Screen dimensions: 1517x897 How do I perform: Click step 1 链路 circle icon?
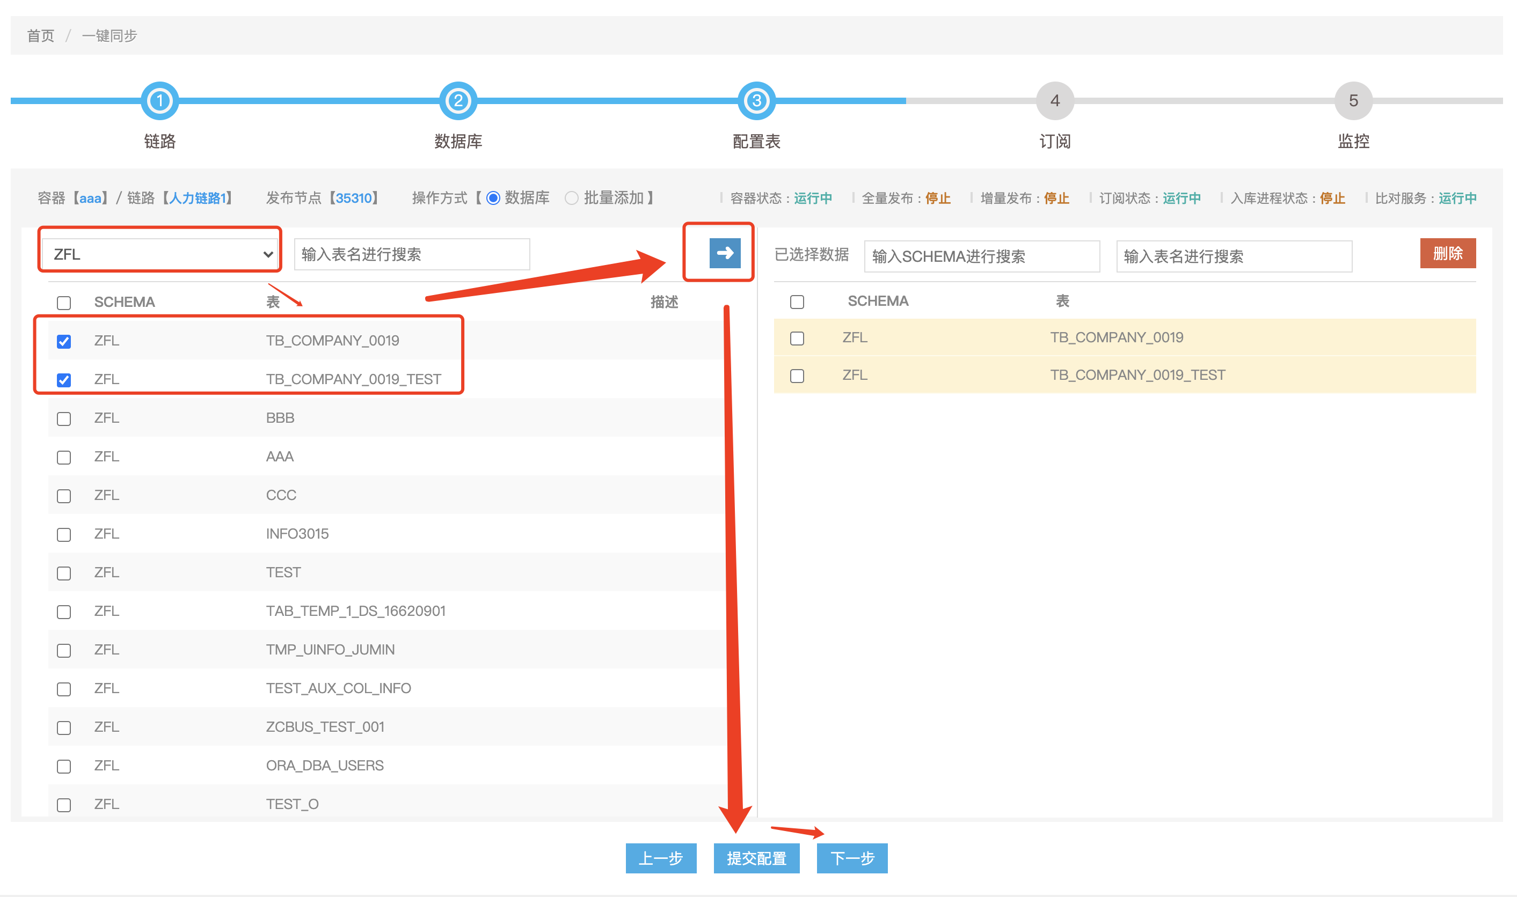(x=159, y=100)
